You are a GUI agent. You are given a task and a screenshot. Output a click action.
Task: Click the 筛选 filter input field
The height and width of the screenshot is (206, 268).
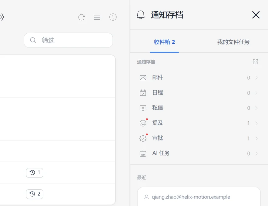(69, 40)
